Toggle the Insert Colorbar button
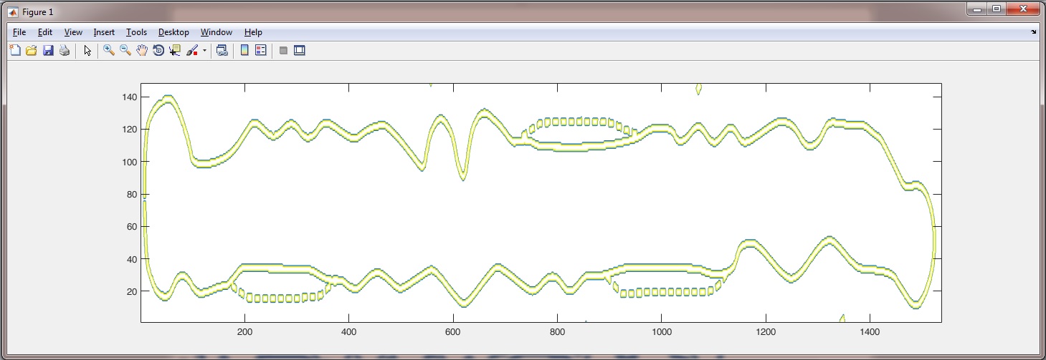The height and width of the screenshot is (360, 1046). coord(244,50)
